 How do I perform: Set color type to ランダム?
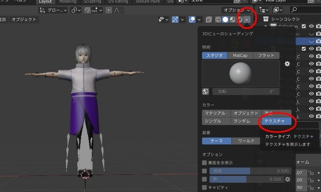(x=246, y=121)
